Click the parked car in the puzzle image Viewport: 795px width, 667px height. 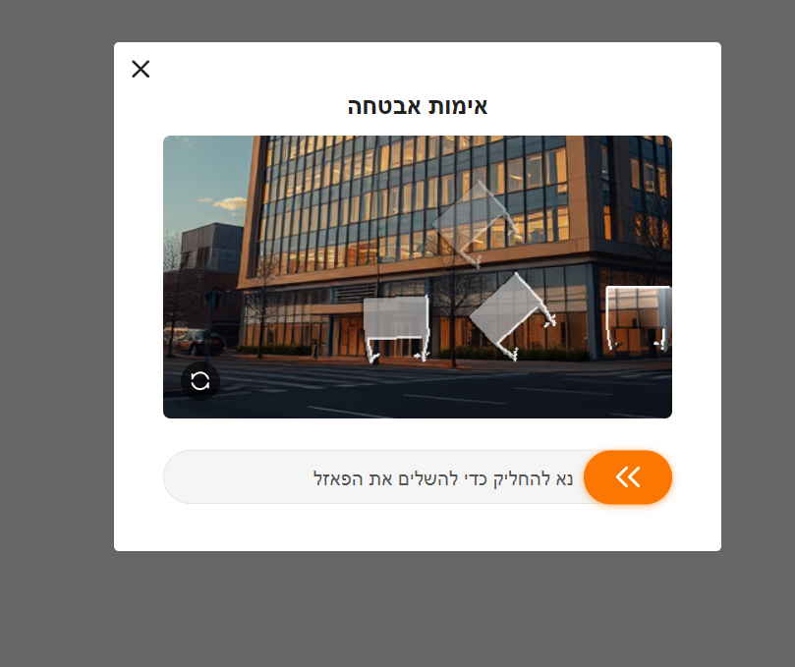point(199,342)
